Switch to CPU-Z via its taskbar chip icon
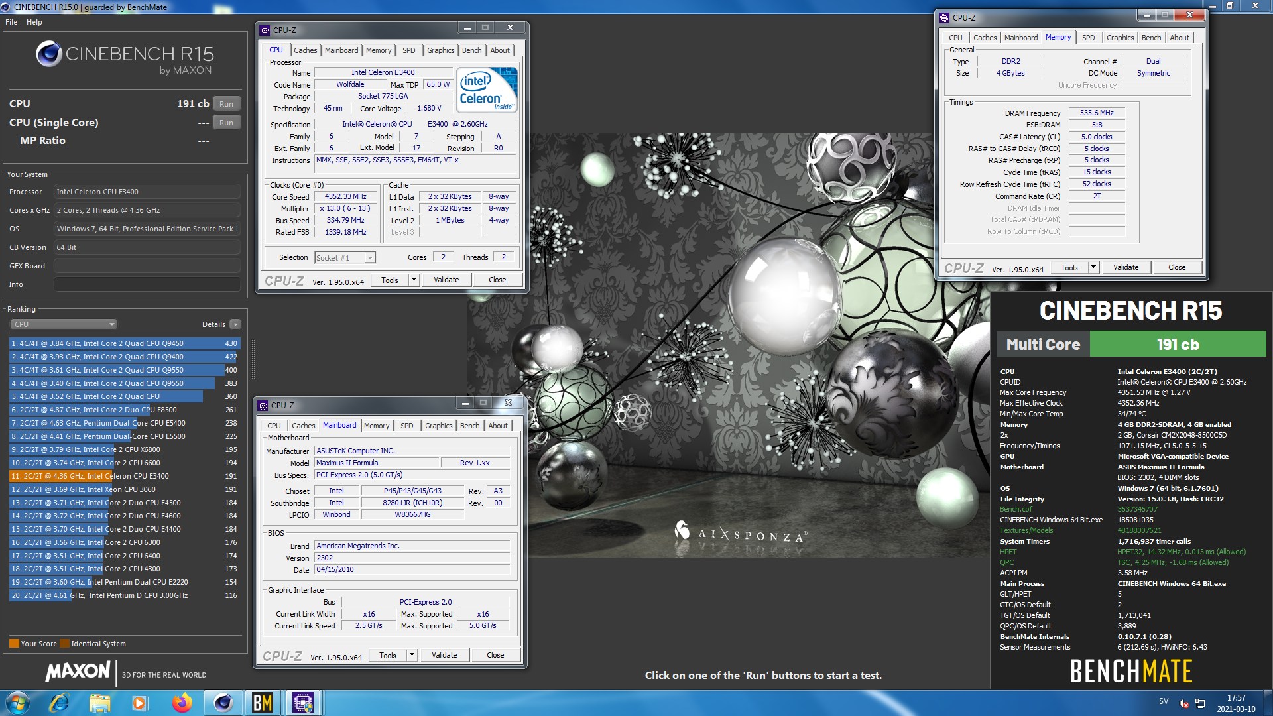The image size is (1273, 716). click(303, 703)
